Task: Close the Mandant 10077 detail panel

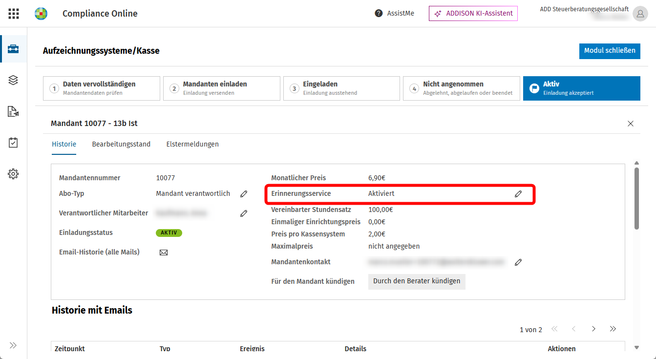Action: point(631,124)
